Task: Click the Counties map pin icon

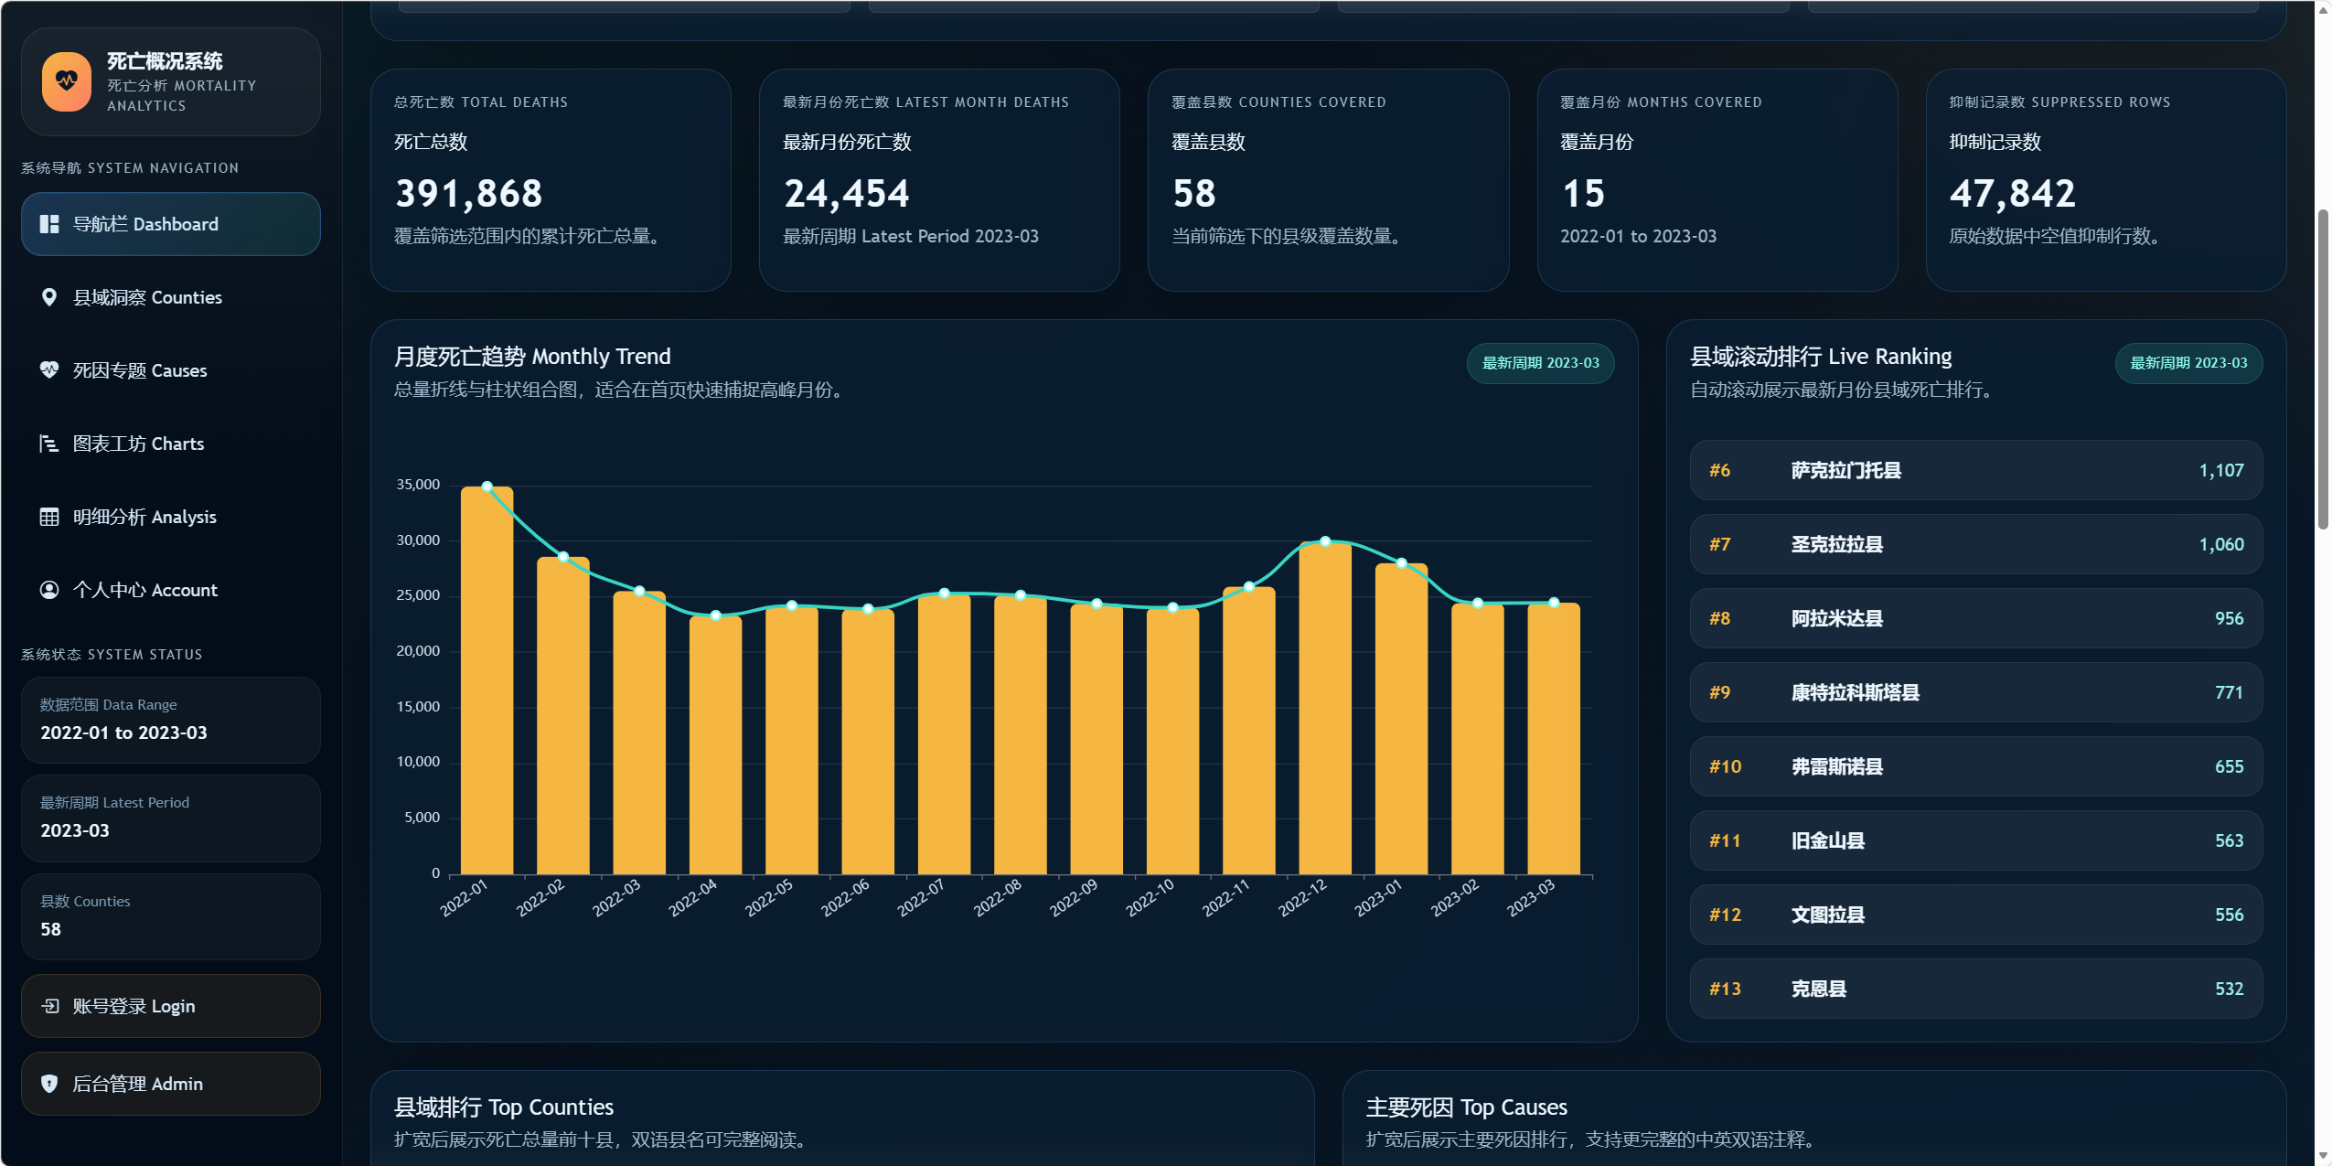Action: (49, 297)
